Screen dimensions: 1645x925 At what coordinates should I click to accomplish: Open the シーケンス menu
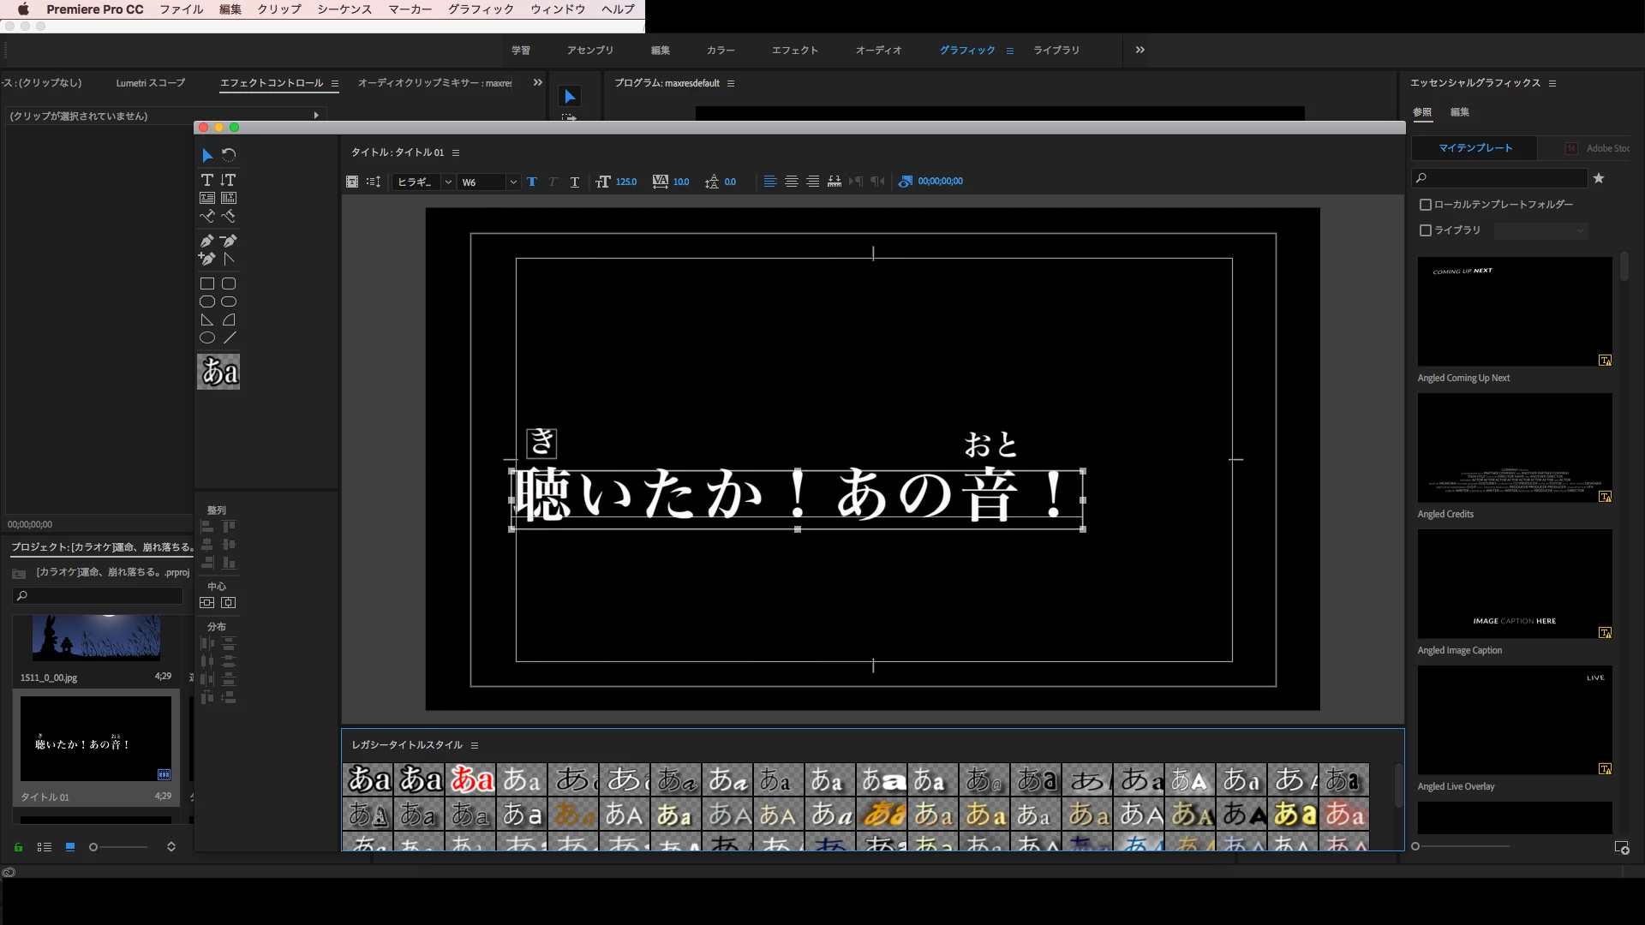(344, 9)
